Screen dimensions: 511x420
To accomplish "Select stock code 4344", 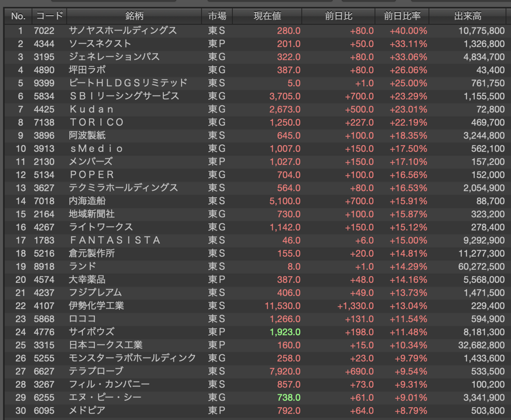I will click(x=44, y=44).
